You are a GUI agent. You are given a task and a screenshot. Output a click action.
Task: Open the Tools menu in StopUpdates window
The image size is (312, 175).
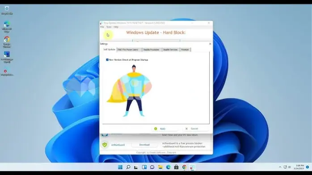click(x=109, y=27)
